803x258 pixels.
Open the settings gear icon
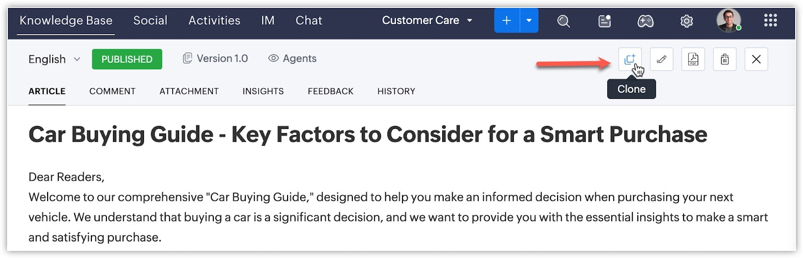tap(687, 21)
